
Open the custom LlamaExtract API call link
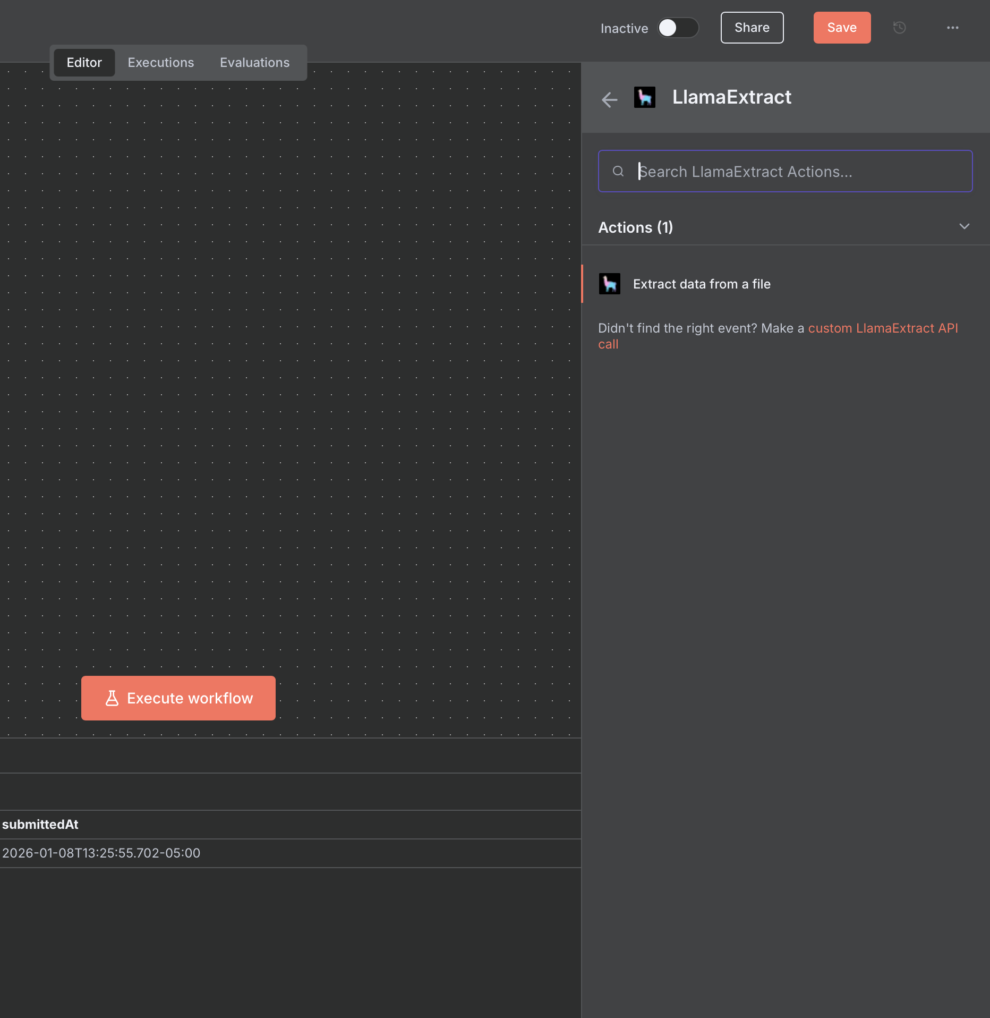pyautogui.click(x=882, y=328)
